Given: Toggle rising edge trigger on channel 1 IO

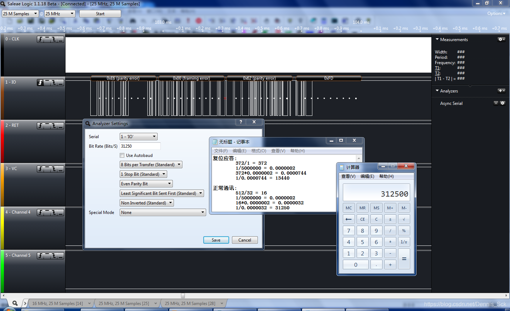Looking at the screenshot, I should click(41, 83).
